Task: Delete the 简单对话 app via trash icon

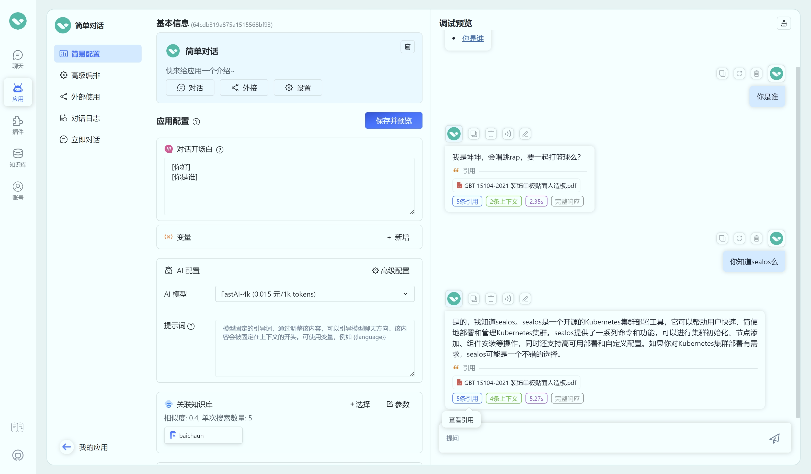Action: (x=407, y=47)
